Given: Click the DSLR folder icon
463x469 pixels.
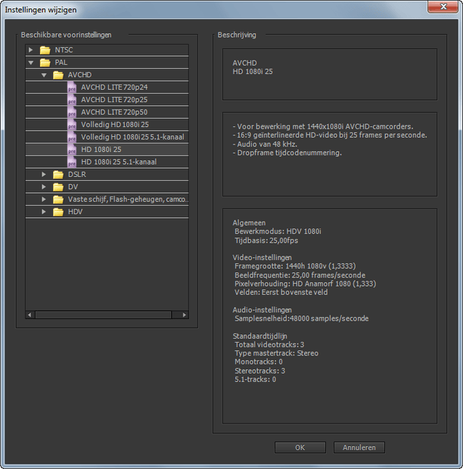Looking at the screenshot, I should click(x=58, y=175).
